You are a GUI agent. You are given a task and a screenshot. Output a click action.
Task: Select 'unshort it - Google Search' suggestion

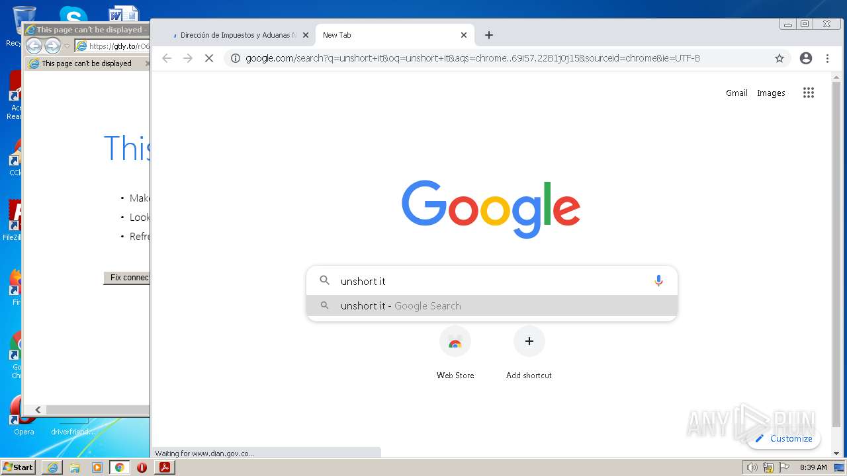[x=492, y=306]
